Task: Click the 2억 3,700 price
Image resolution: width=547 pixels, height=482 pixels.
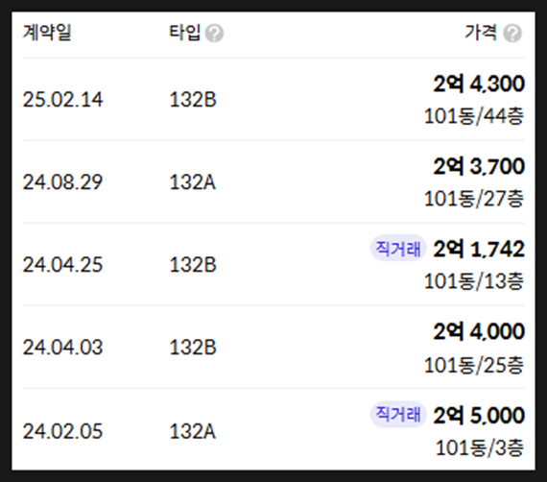Action: tap(479, 166)
